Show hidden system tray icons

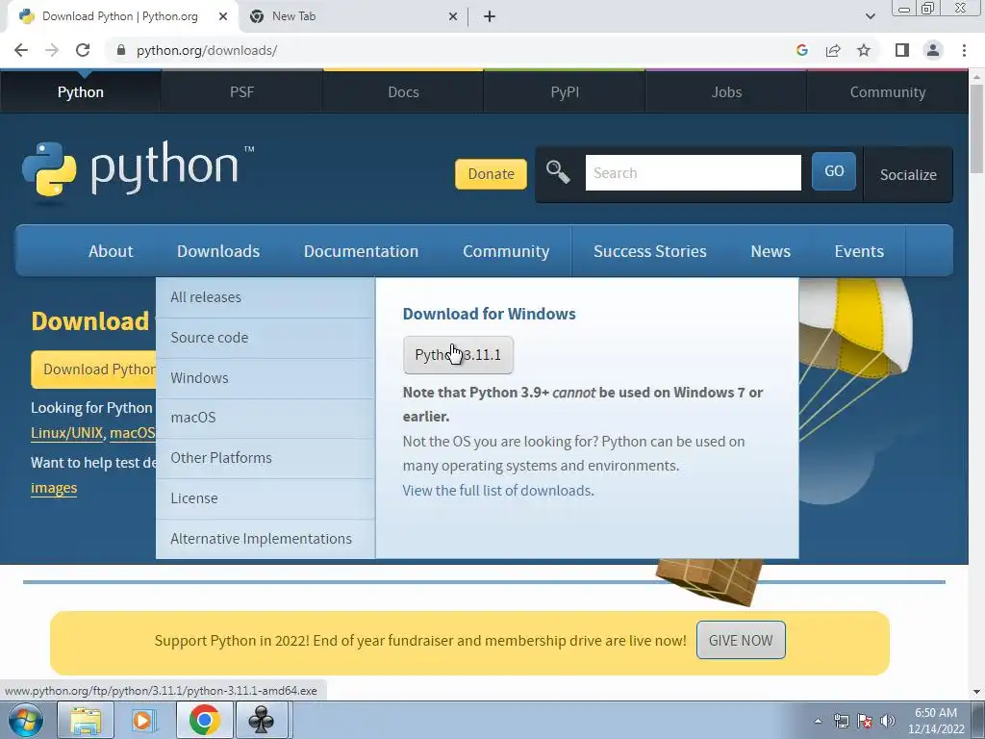click(818, 721)
